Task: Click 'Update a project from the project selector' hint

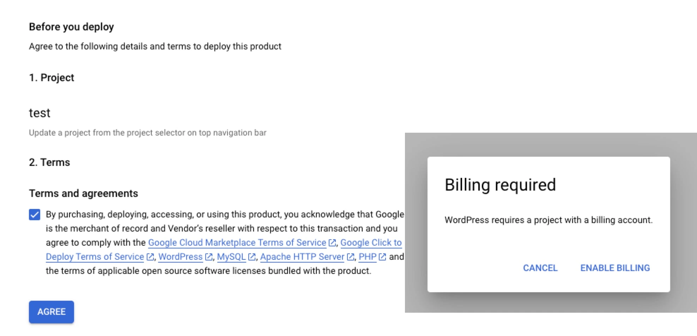Action: [x=147, y=133]
